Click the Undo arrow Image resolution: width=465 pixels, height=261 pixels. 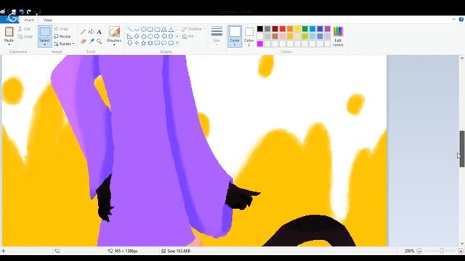(x=21, y=12)
